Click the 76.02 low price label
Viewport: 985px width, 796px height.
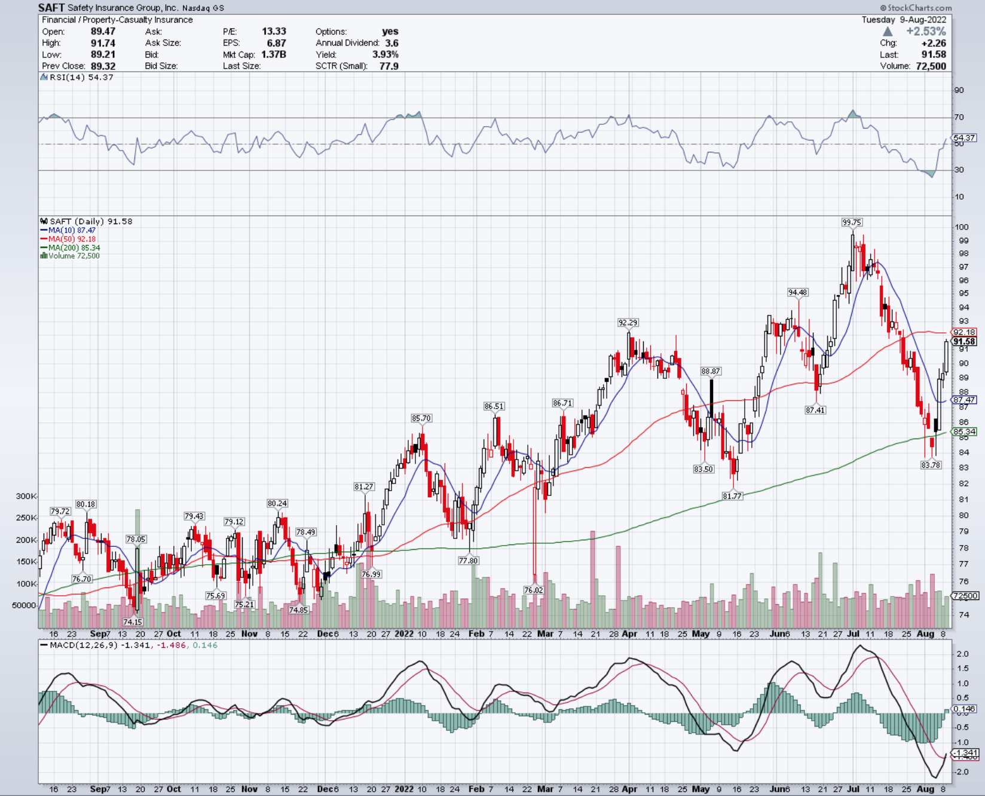[533, 590]
